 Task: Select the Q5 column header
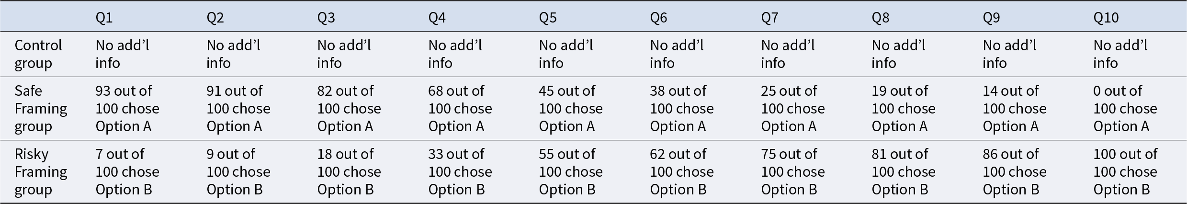click(x=548, y=18)
